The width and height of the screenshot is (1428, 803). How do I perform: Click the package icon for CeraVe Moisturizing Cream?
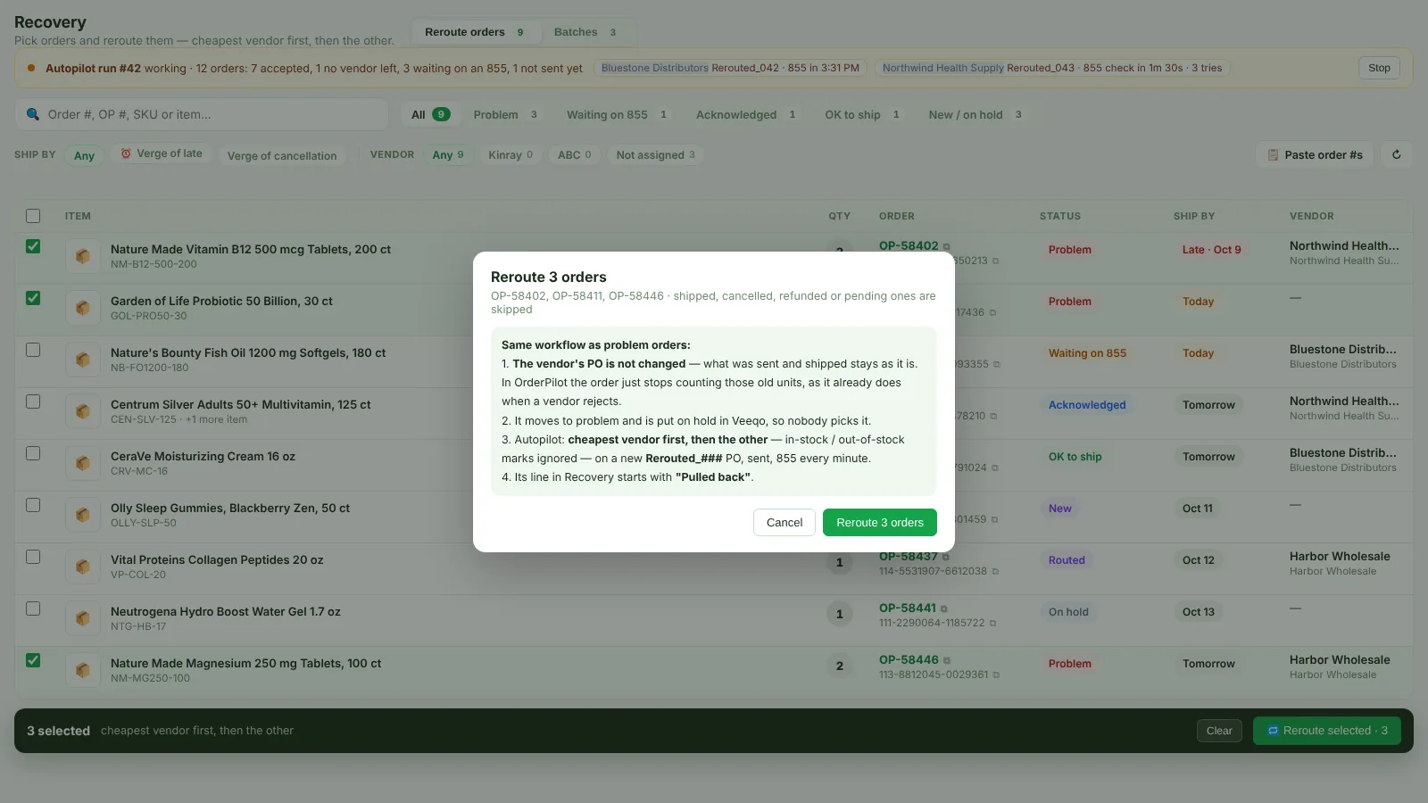coord(83,463)
